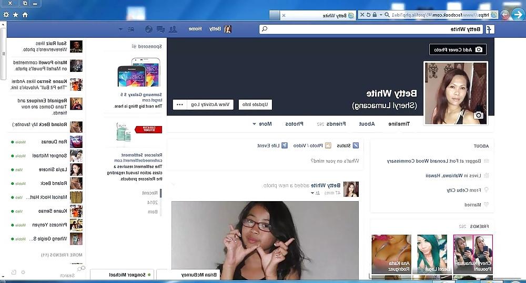The width and height of the screenshot is (526, 283).
Task: Switch to the Timeline tab
Action: pos(399,124)
